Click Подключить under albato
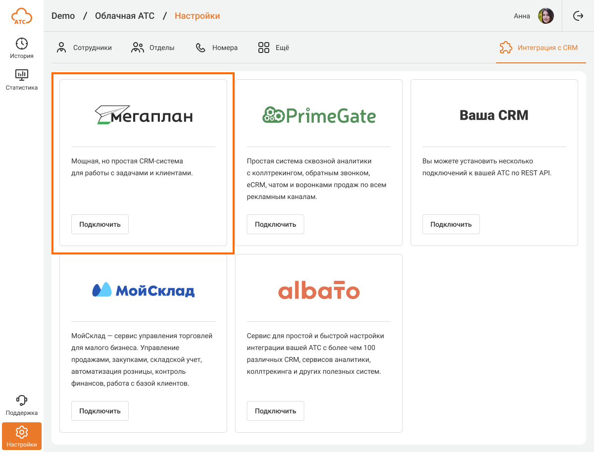This screenshot has width=594, height=452. 275,411
